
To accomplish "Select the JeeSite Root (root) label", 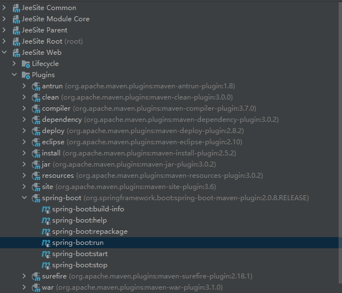I will tap(53, 41).
